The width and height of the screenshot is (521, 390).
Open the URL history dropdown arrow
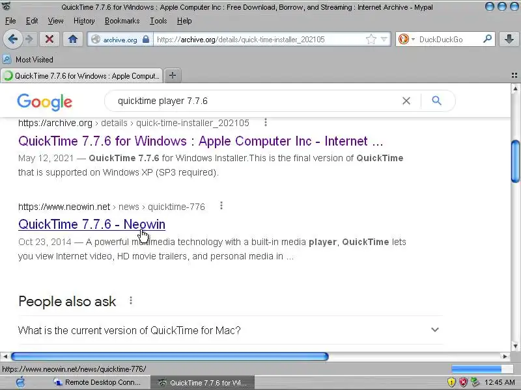[x=384, y=39]
